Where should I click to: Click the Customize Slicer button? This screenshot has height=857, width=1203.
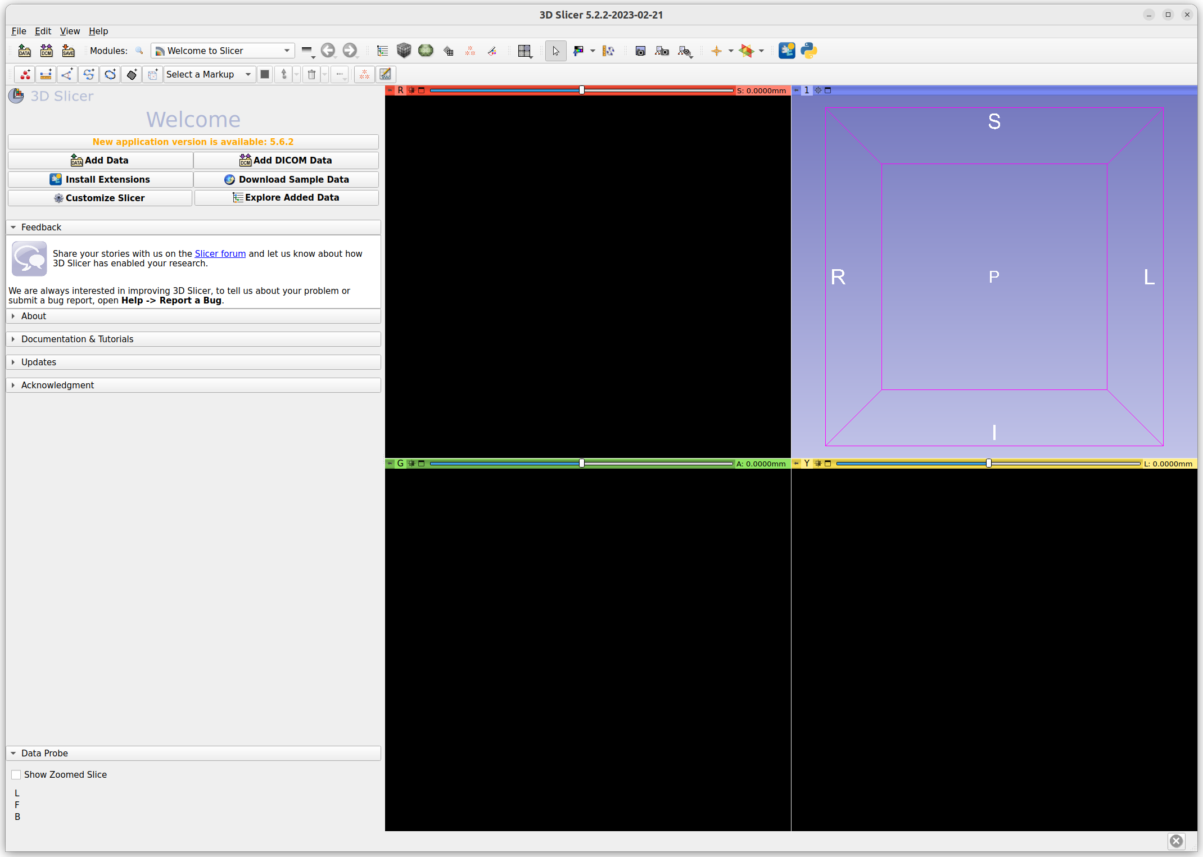click(x=100, y=198)
